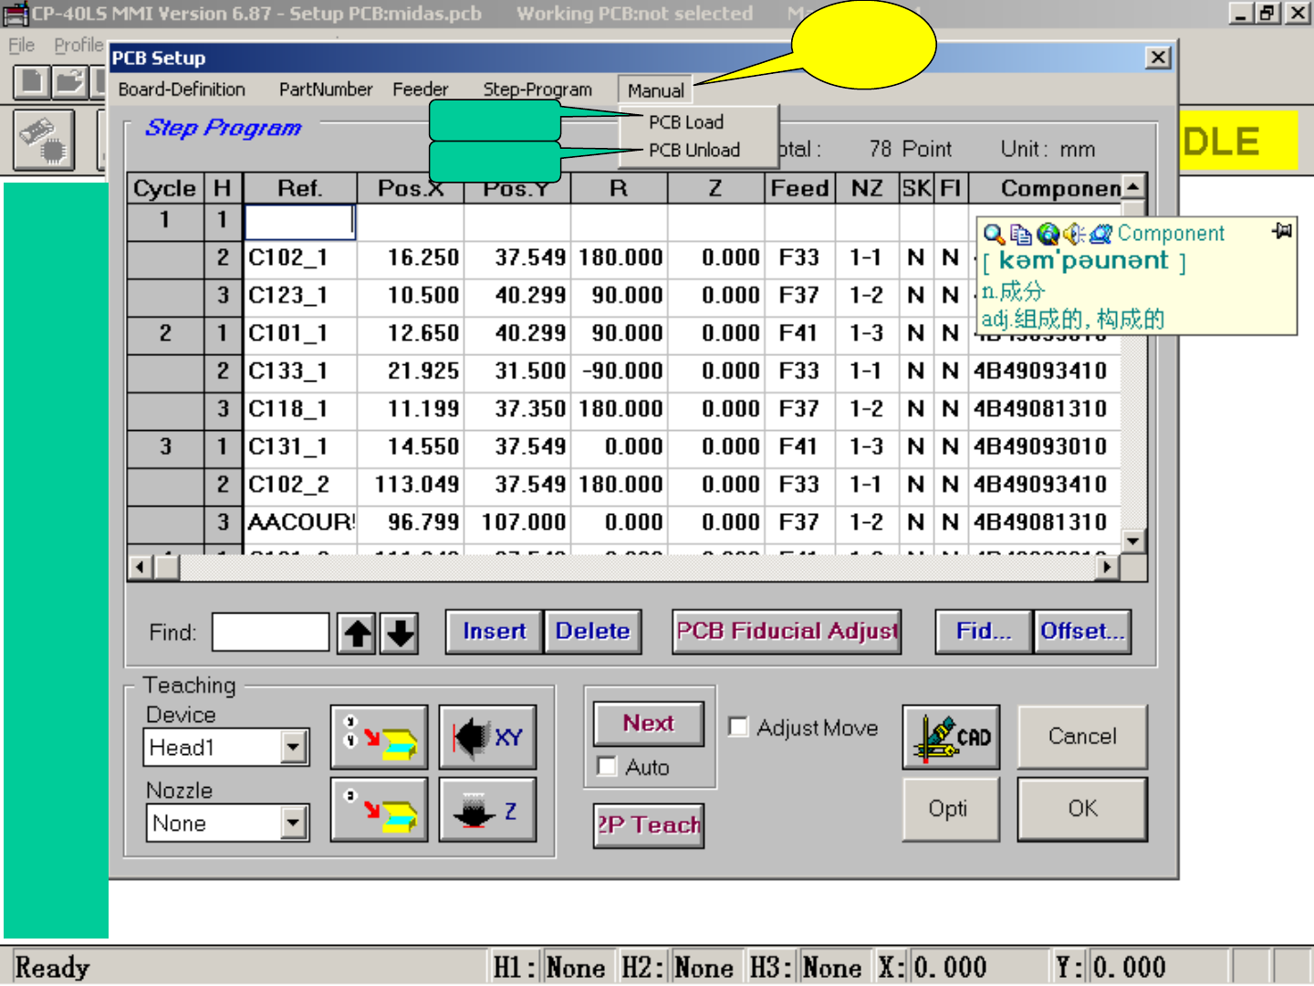This screenshot has height=986, width=1314.
Task: Open the Device Head1 dropdown
Action: coord(292,748)
